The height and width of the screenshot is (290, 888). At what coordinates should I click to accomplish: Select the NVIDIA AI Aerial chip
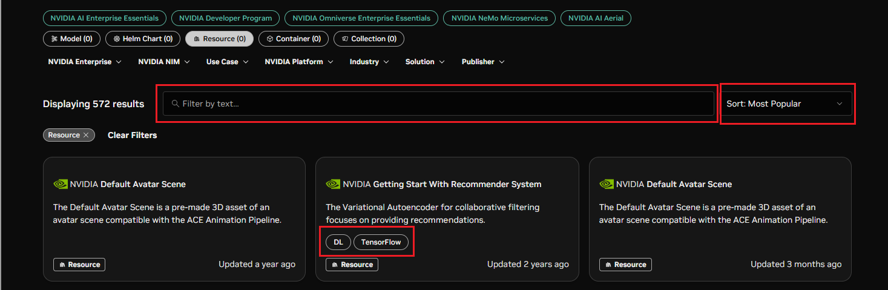pos(596,18)
